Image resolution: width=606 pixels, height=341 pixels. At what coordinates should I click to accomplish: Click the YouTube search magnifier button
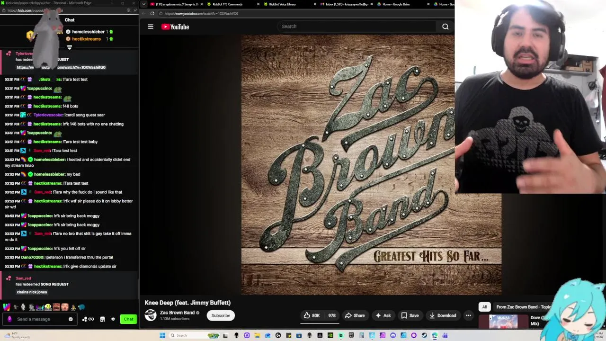pos(445,27)
